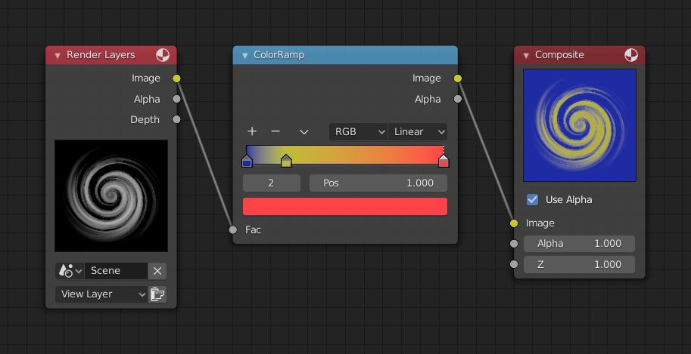Open the red stop color swatch
Image resolution: width=691 pixels, height=354 pixels.
(x=345, y=206)
